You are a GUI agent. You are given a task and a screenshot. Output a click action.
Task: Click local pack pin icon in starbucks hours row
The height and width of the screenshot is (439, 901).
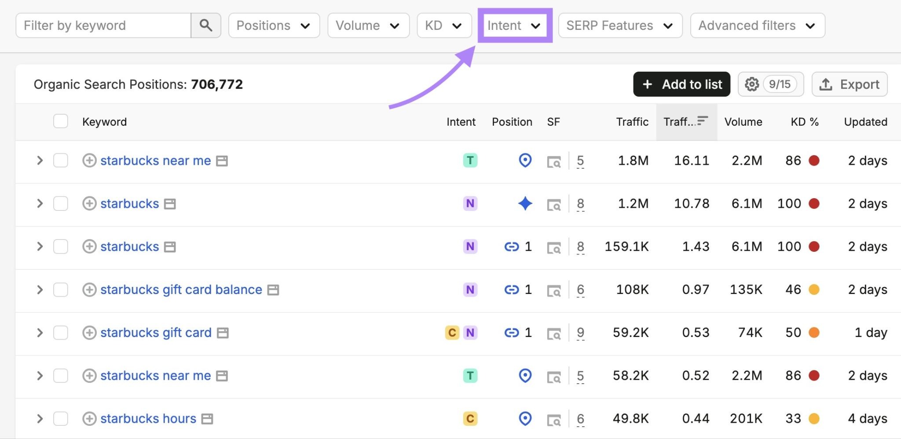coord(525,419)
